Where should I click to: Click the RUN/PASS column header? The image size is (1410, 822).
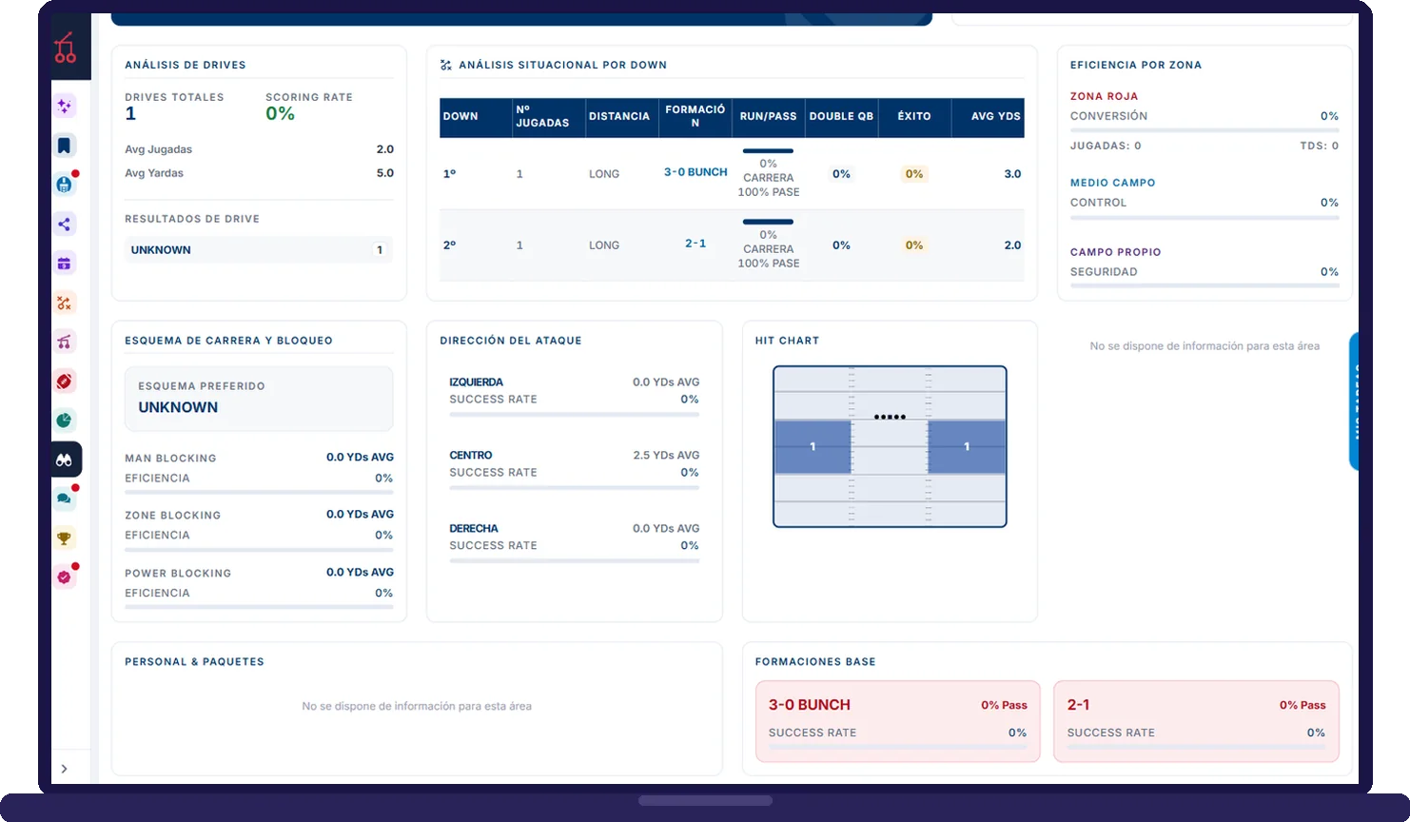pos(769,117)
